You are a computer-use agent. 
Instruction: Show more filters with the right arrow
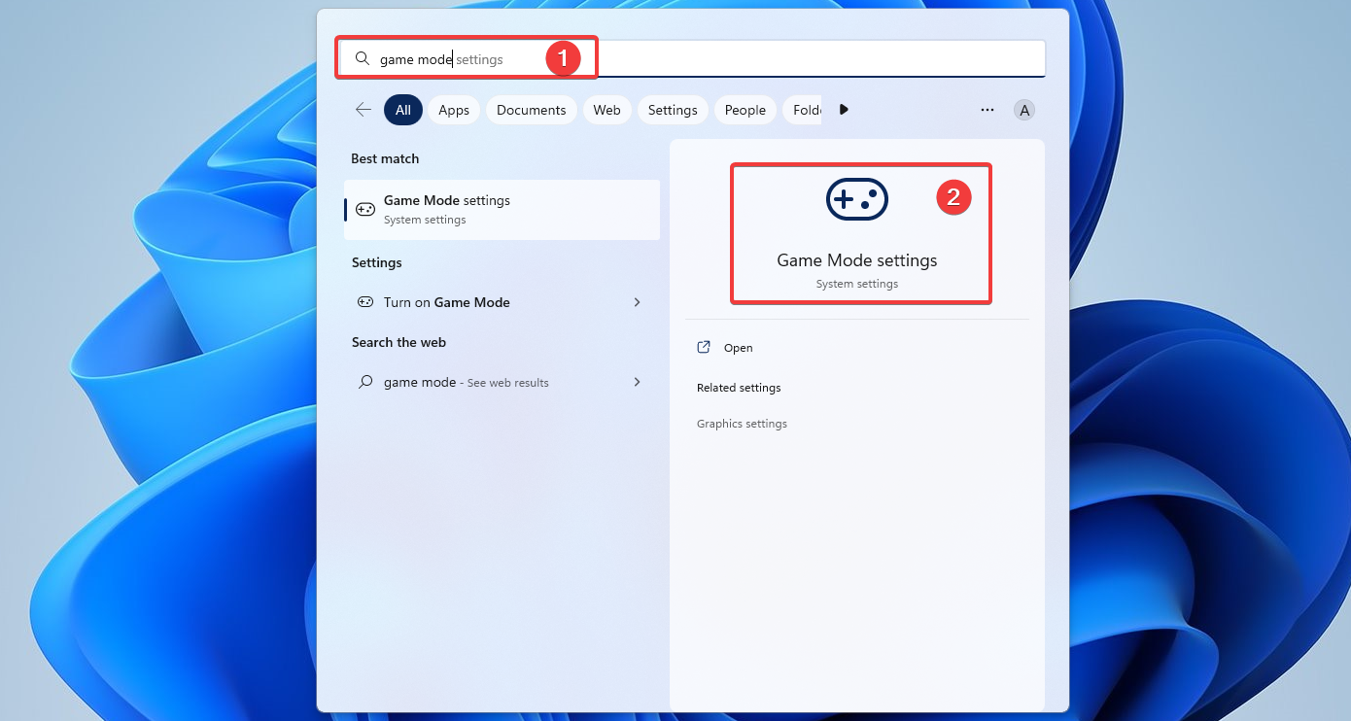(x=844, y=110)
